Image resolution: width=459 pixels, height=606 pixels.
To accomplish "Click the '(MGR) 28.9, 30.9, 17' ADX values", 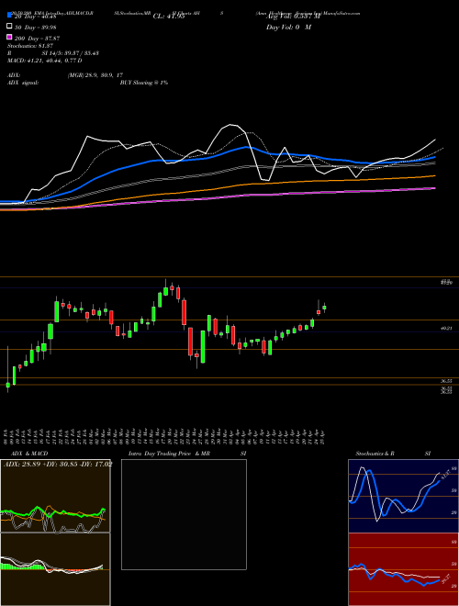I will coord(95,75).
